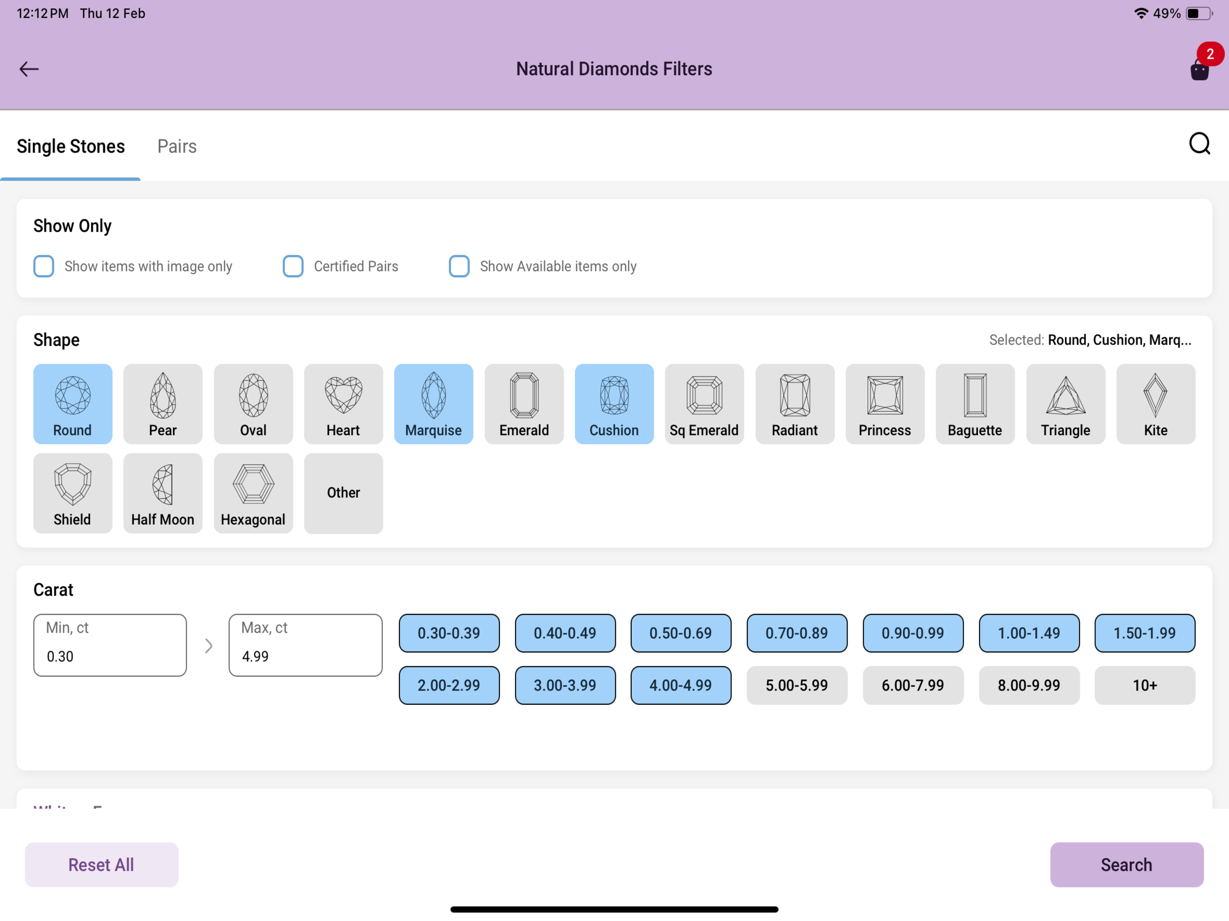1229x921 pixels.
Task: Select the Half Moon shape
Action: pos(163,493)
